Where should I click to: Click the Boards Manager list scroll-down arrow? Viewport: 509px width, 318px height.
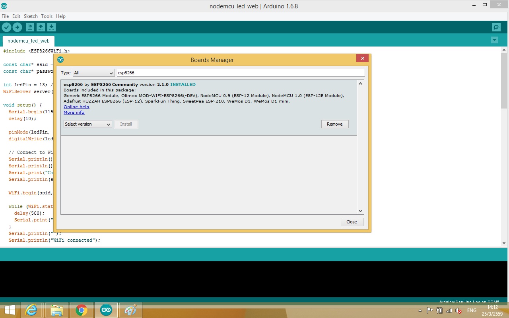pyautogui.click(x=360, y=211)
